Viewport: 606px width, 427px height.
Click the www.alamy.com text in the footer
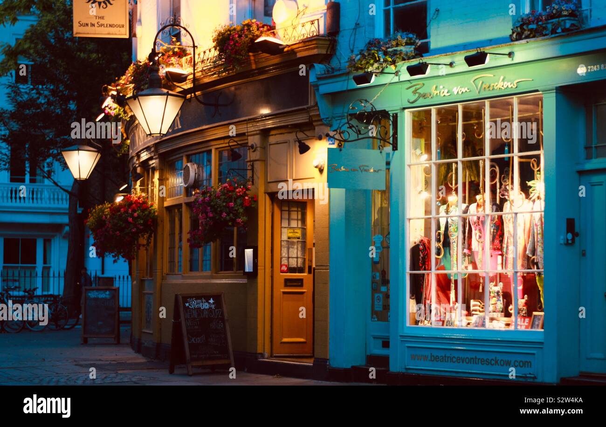click(x=551, y=411)
